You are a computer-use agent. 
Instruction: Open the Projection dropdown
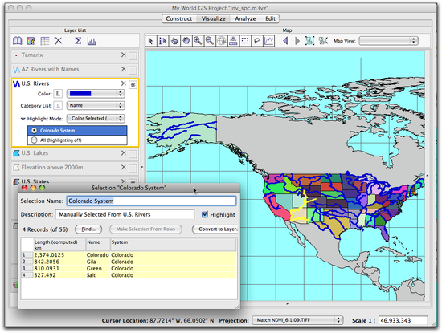coord(297,320)
